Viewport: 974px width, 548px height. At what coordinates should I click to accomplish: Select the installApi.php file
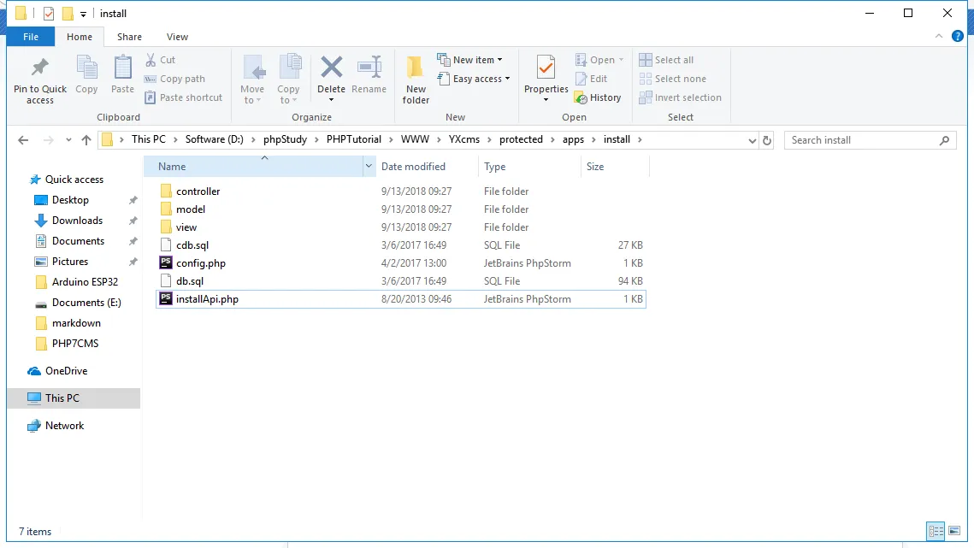tap(207, 299)
